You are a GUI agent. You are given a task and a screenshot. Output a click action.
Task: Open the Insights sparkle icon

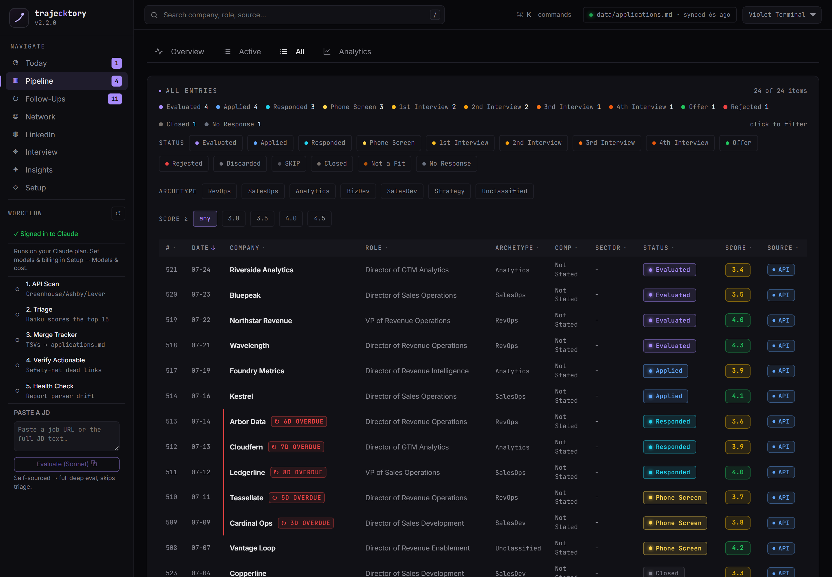tap(16, 170)
